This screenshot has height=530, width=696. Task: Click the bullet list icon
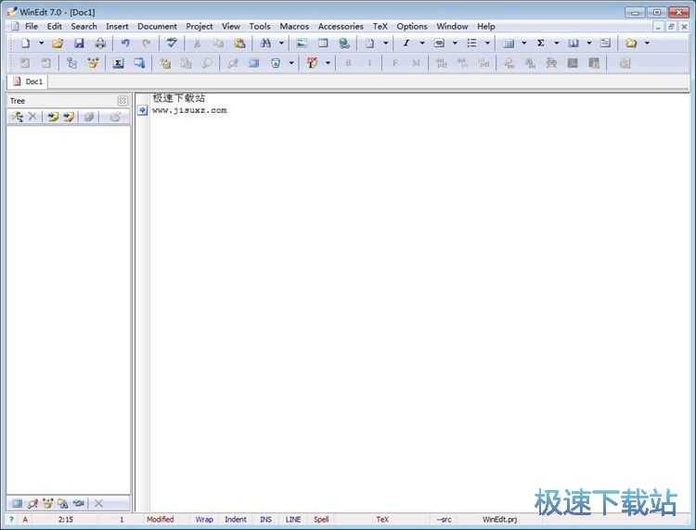click(x=471, y=43)
